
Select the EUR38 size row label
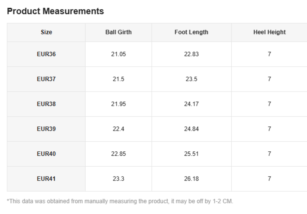46,104
